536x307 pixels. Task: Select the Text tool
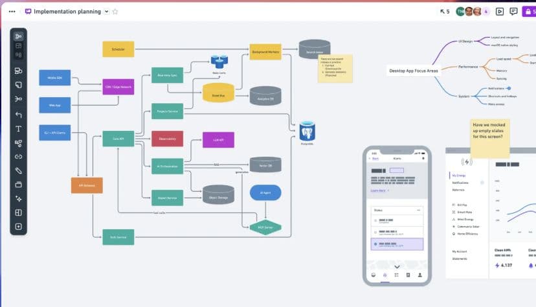(19, 129)
